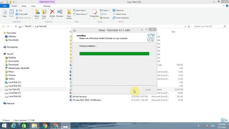Viewport: 229px width, 129px height.
Task: Select the file thi tao lao.docx
Action: (80, 96)
